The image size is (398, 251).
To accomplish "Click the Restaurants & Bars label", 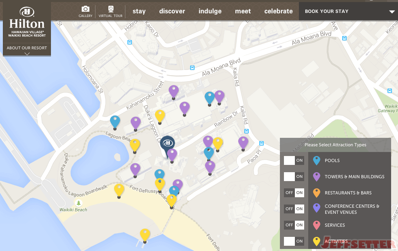I will click(x=348, y=193).
